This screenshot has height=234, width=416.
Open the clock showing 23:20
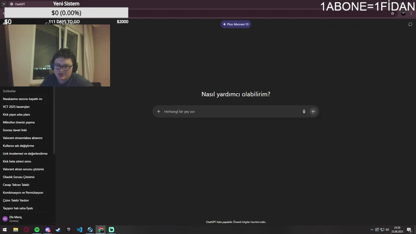click(x=397, y=230)
